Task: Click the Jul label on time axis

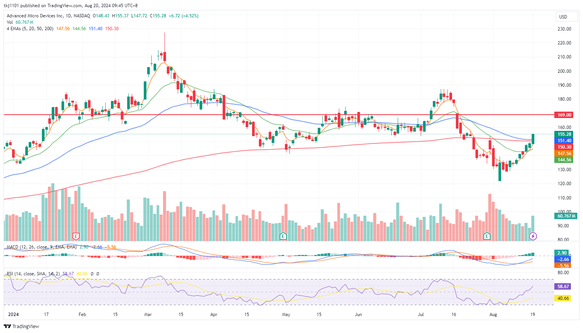Action: [421, 315]
